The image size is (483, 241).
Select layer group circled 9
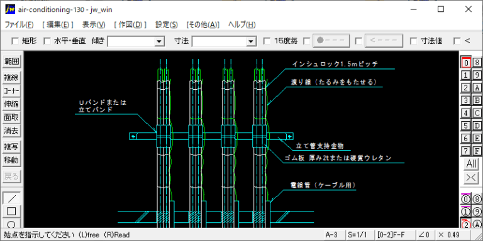click(x=477, y=212)
